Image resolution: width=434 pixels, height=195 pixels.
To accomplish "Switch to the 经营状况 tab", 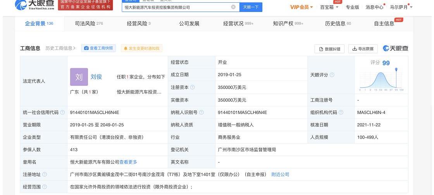I will point(238,24).
